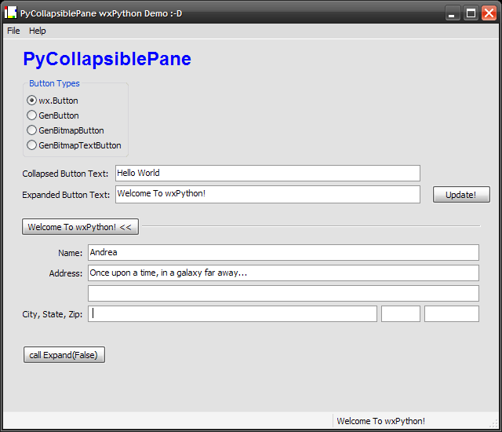This screenshot has width=502, height=432.
Task: Maximize the PyCollapsiblePane demo window
Action: (x=471, y=13)
